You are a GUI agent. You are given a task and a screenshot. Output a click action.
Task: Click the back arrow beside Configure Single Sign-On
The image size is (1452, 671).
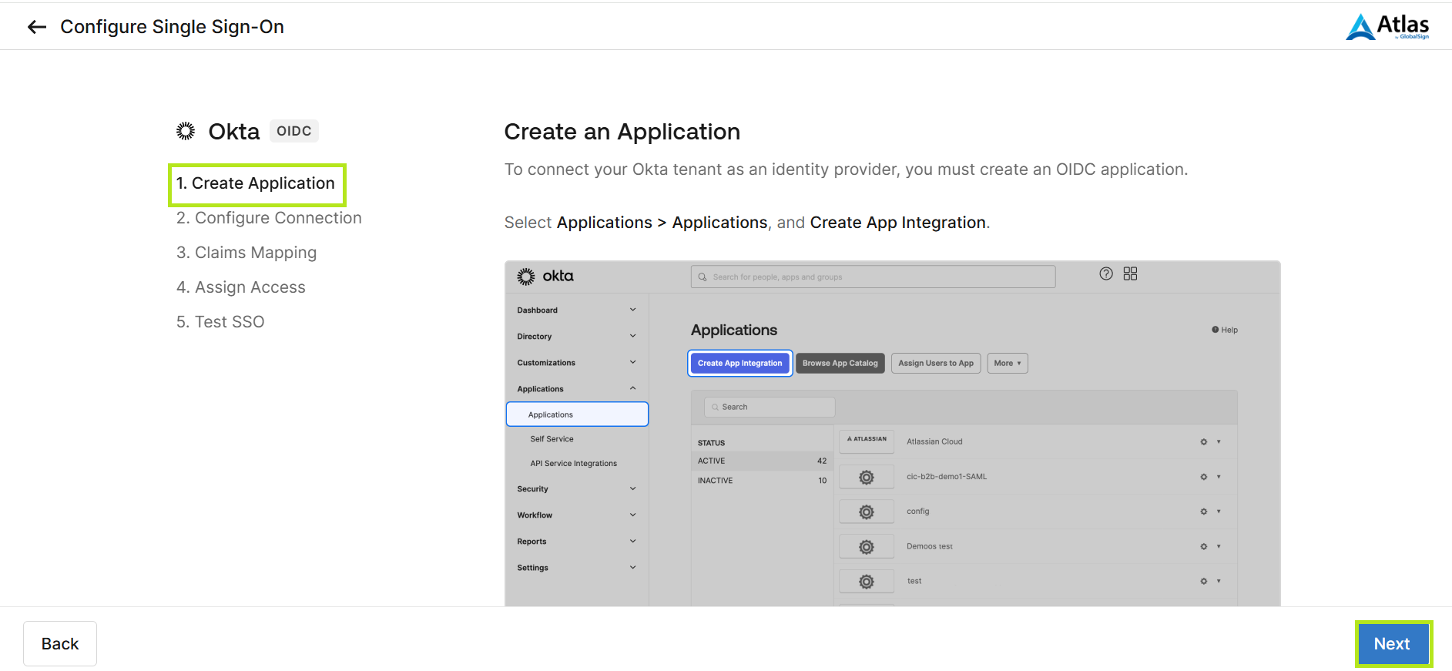point(37,27)
